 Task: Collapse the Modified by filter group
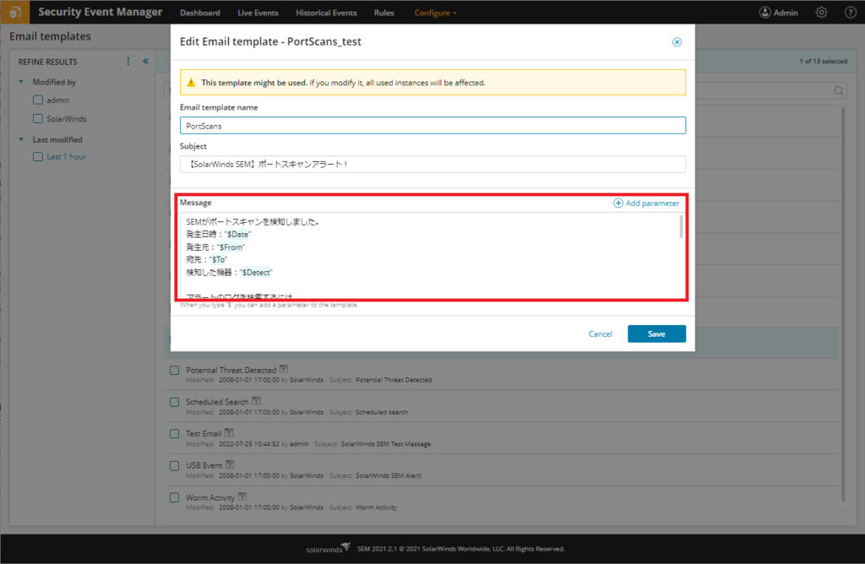pos(21,82)
